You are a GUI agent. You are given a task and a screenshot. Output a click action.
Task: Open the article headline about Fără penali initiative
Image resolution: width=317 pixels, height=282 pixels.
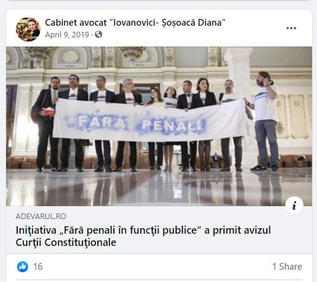click(143, 236)
